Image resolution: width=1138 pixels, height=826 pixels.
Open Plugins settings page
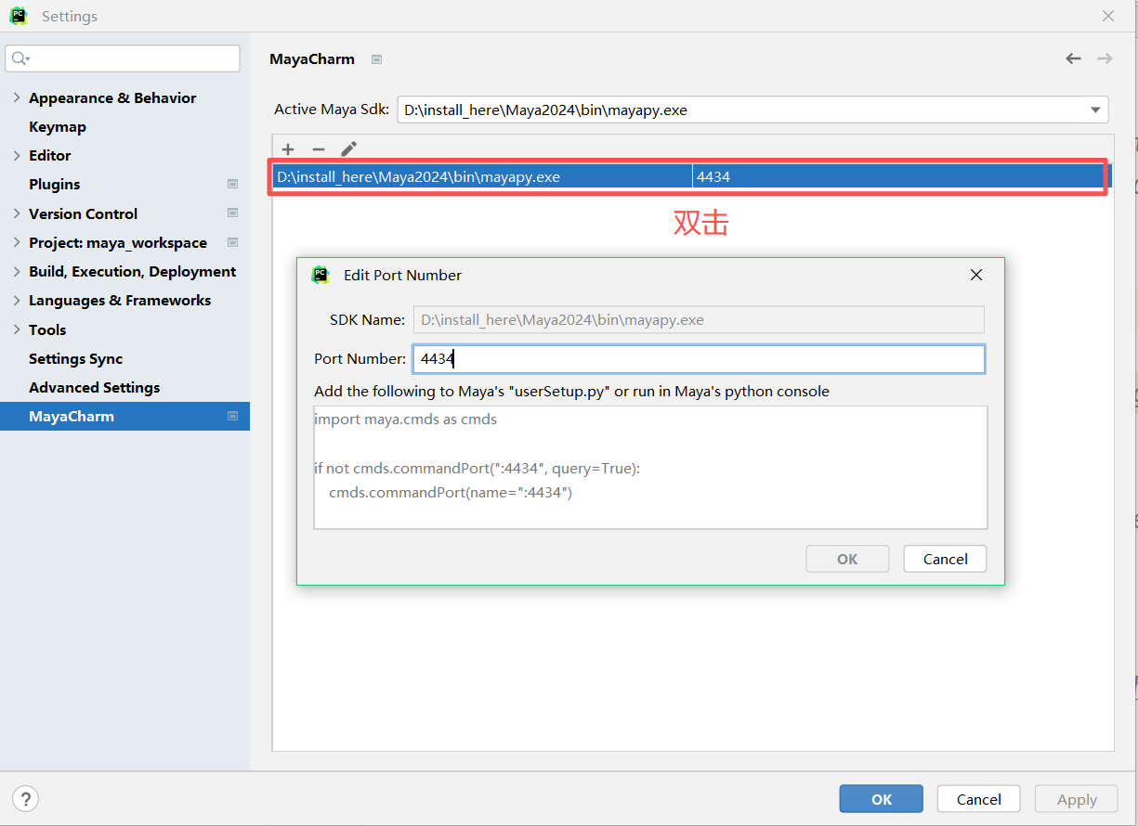pos(55,185)
